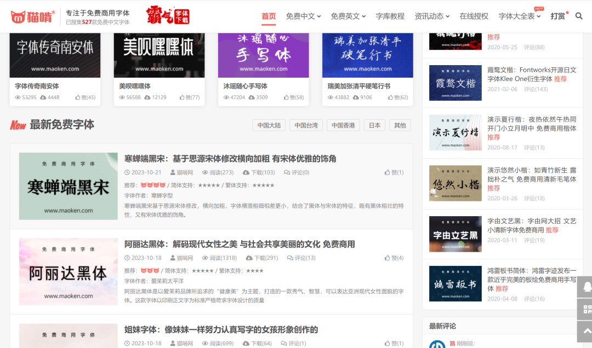Image resolution: width=592 pixels, height=348 pixels.
Task: Click the like thumb for 美呗嘿嘿体
Action: (182, 97)
